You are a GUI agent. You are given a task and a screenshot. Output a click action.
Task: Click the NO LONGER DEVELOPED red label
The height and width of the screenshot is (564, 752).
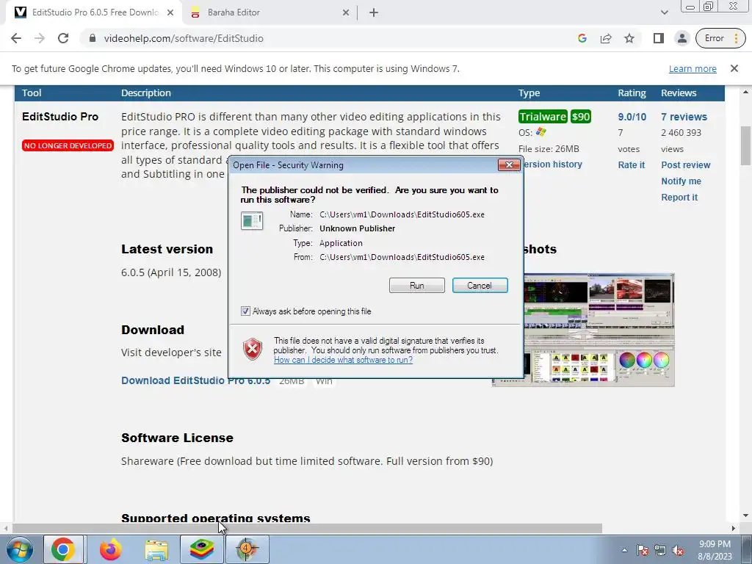pyautogui.click(x=68, y=145)
